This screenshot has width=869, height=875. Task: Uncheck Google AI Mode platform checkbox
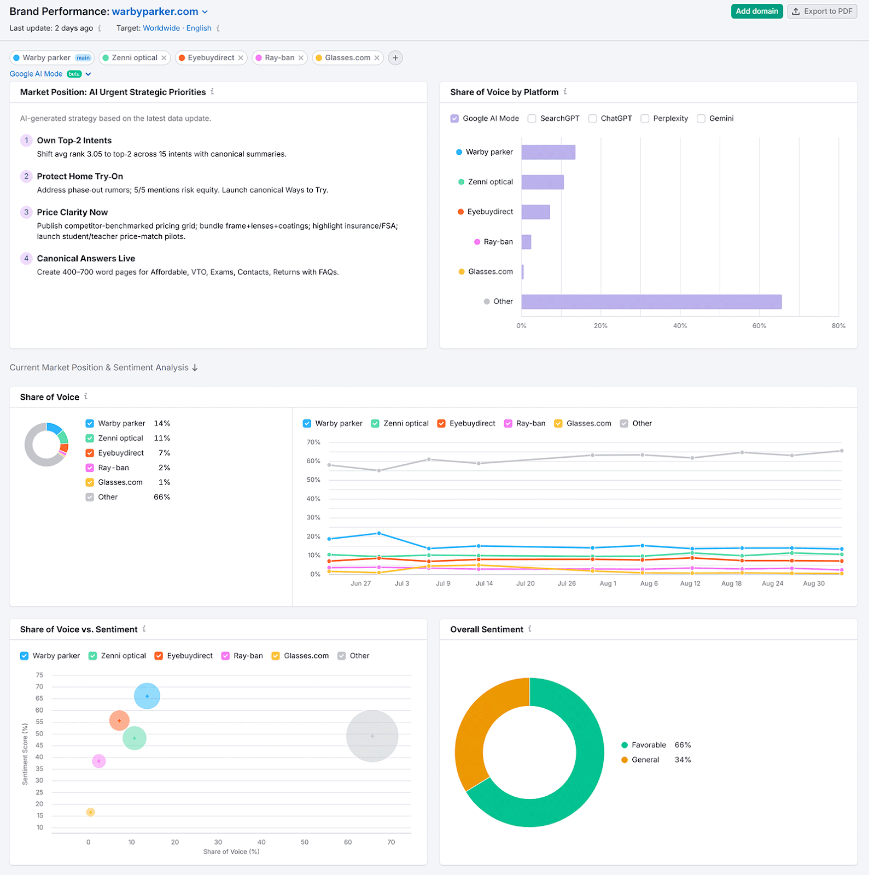(454, 119)
